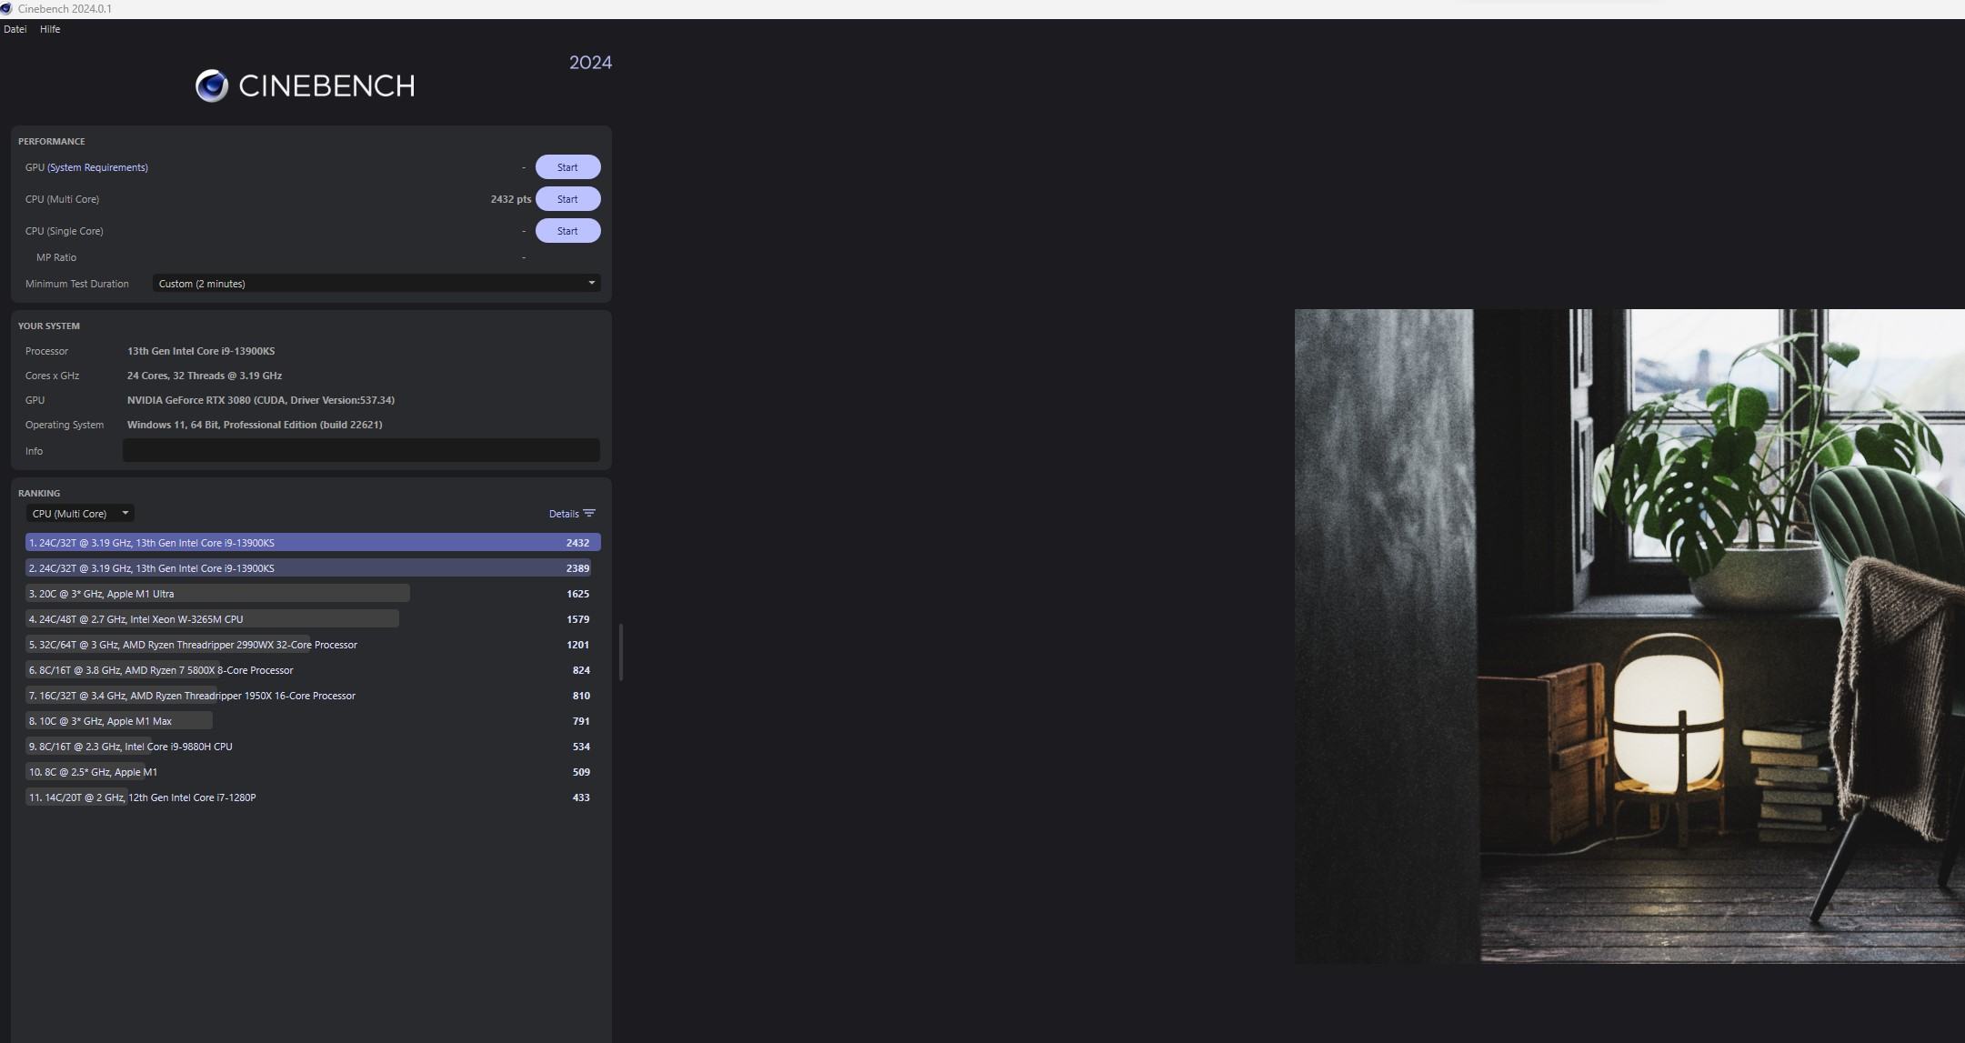
Task: Click the Cinebench app icon in the title bar
Action: click(x=6, y=8)
